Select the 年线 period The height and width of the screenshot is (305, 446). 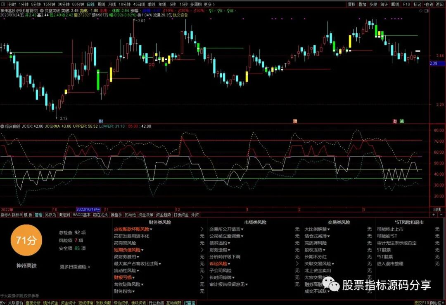pos(162,4)
